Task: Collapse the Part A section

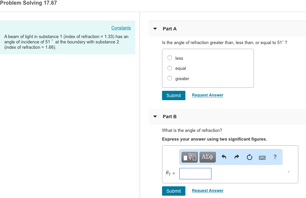Action: point(155,29)
